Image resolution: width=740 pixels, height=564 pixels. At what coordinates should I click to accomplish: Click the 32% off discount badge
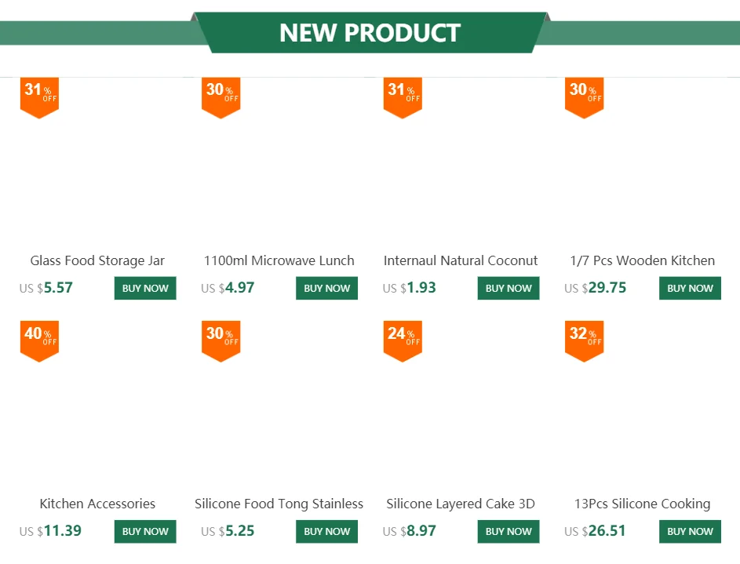point(584,339)
